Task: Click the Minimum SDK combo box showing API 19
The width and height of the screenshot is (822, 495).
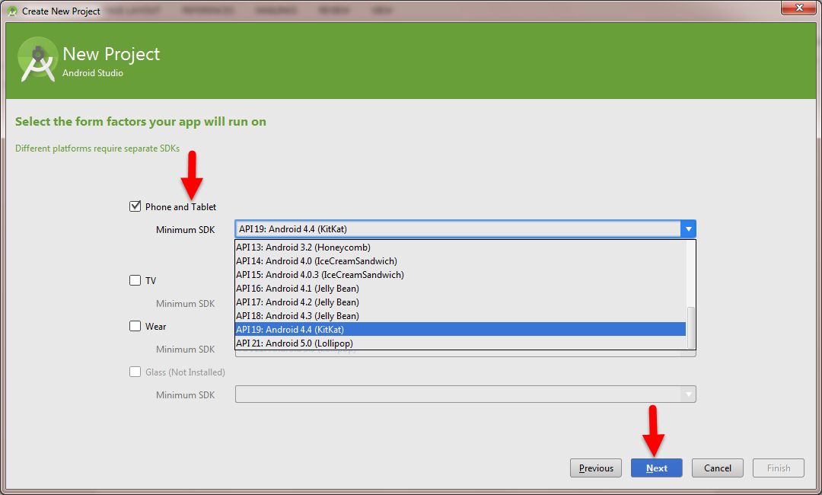Action: point(466,229)
